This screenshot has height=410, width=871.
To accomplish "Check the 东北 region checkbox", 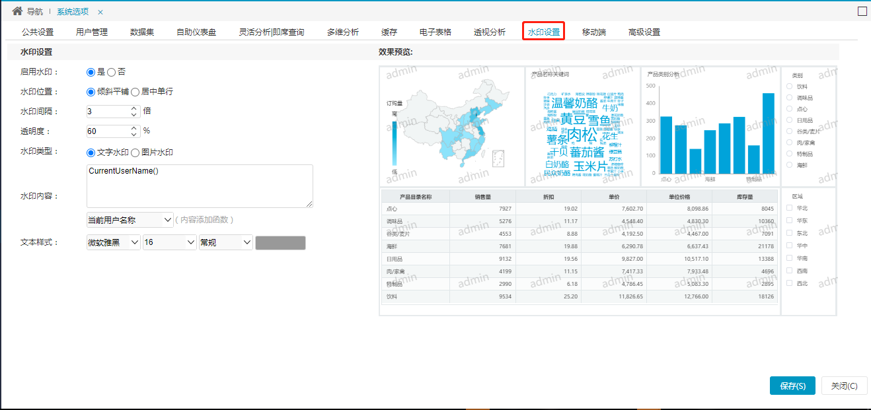I will pyautogui.click(x=789, y=233).
